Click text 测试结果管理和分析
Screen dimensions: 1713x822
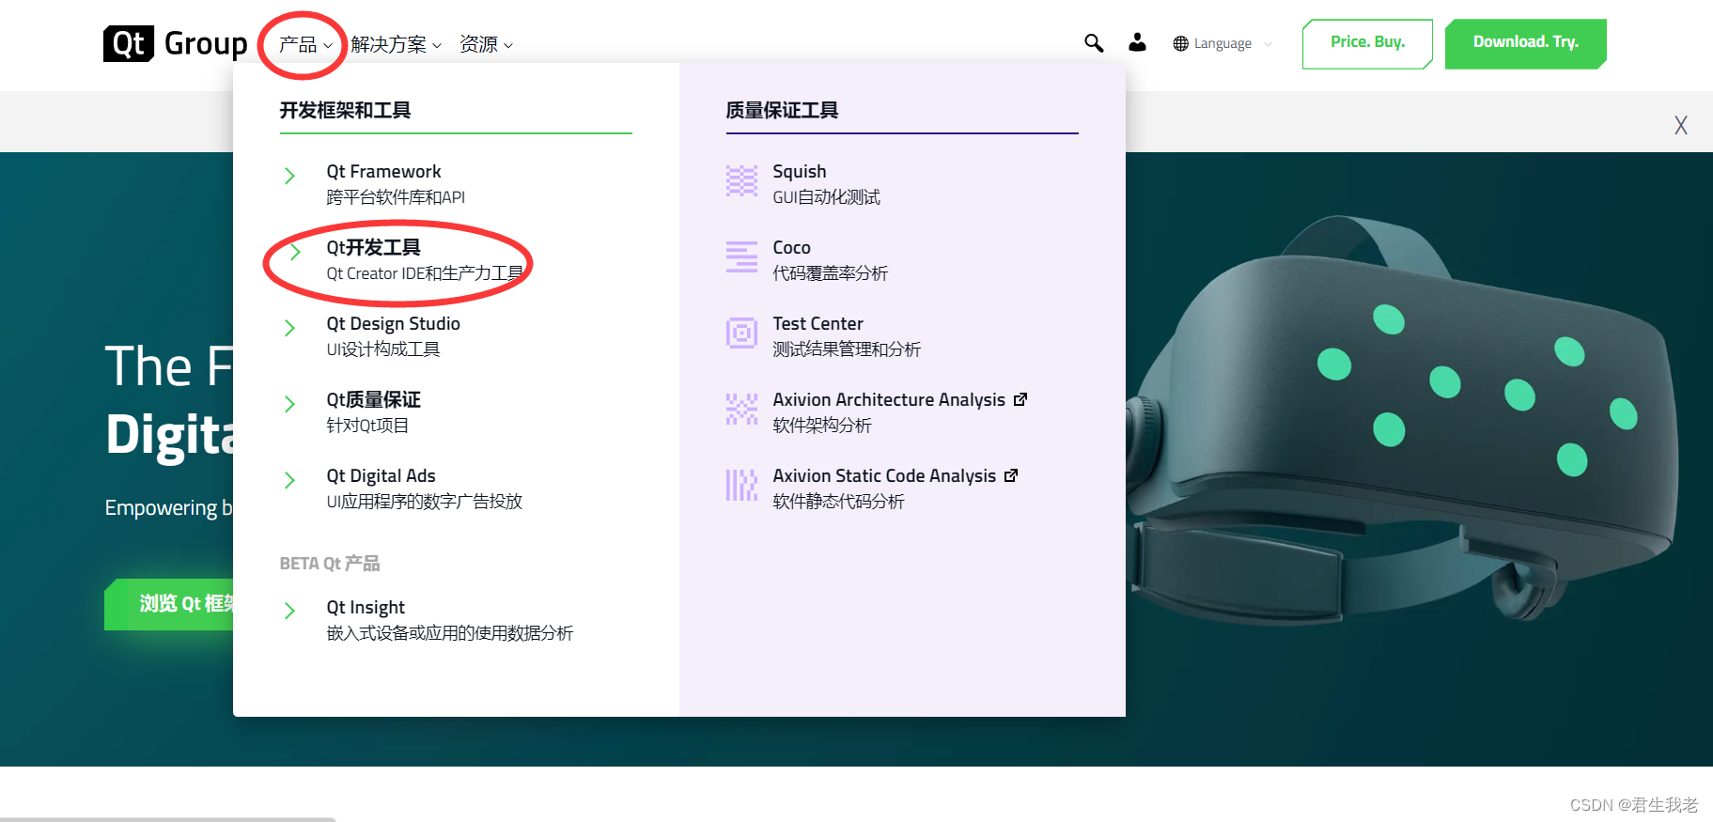847,349
